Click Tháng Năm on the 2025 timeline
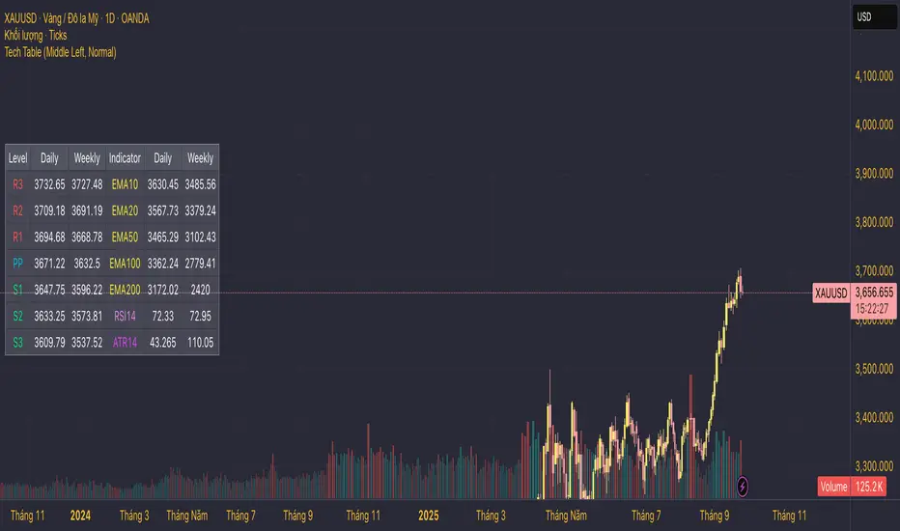This screenshot has width=900, height=531. [x=567, y=517]
